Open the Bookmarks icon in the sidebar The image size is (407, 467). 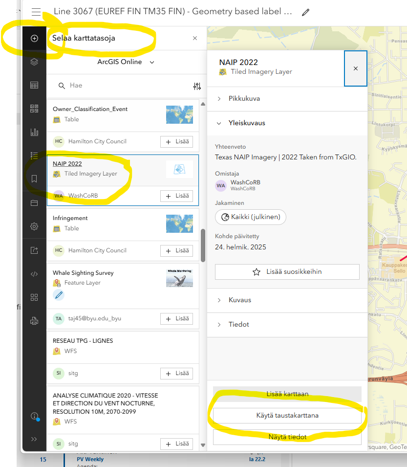point(34,178)
